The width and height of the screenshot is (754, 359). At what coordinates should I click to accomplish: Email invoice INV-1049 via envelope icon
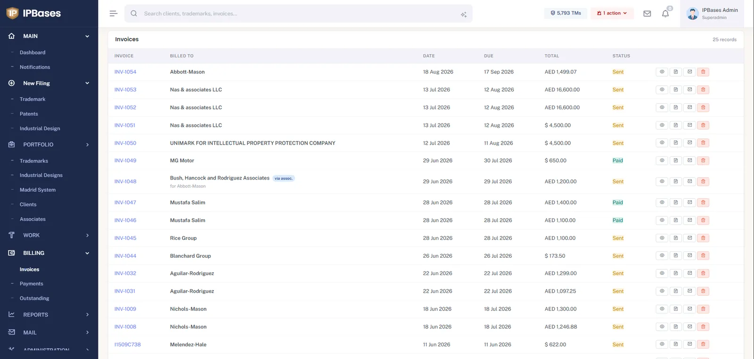pyautogui.click(x=689, y=161)
